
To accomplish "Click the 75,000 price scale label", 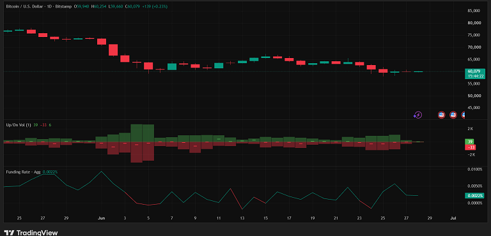I will (474, 35).
